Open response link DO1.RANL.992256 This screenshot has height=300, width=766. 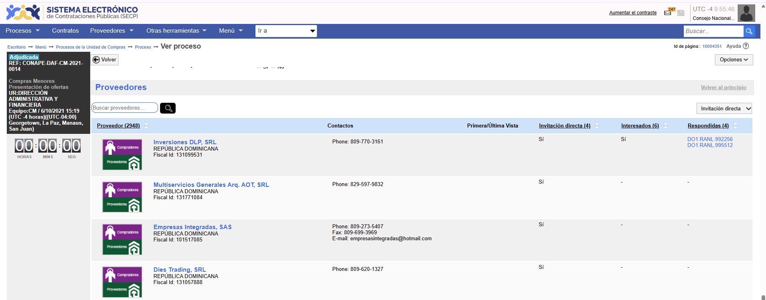[x=710, y=139]
